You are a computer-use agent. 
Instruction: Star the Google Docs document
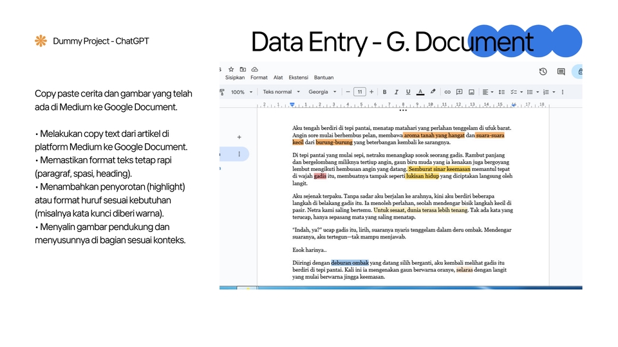tap(231, 69)
